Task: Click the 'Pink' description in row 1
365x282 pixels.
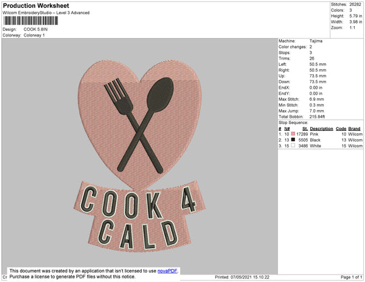Action: (x=314, y=134)
